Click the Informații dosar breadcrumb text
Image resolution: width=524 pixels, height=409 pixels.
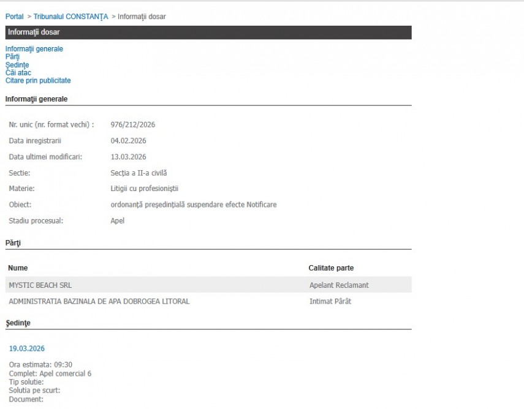click(x=141, y=17)
